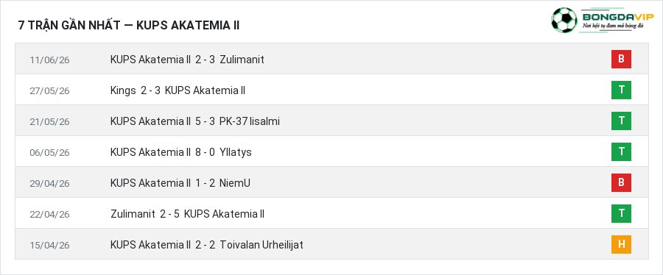The image size is (663, 275).
Task: Select the 8 - 0 score against Yllatys
Action: pos(205,152)
